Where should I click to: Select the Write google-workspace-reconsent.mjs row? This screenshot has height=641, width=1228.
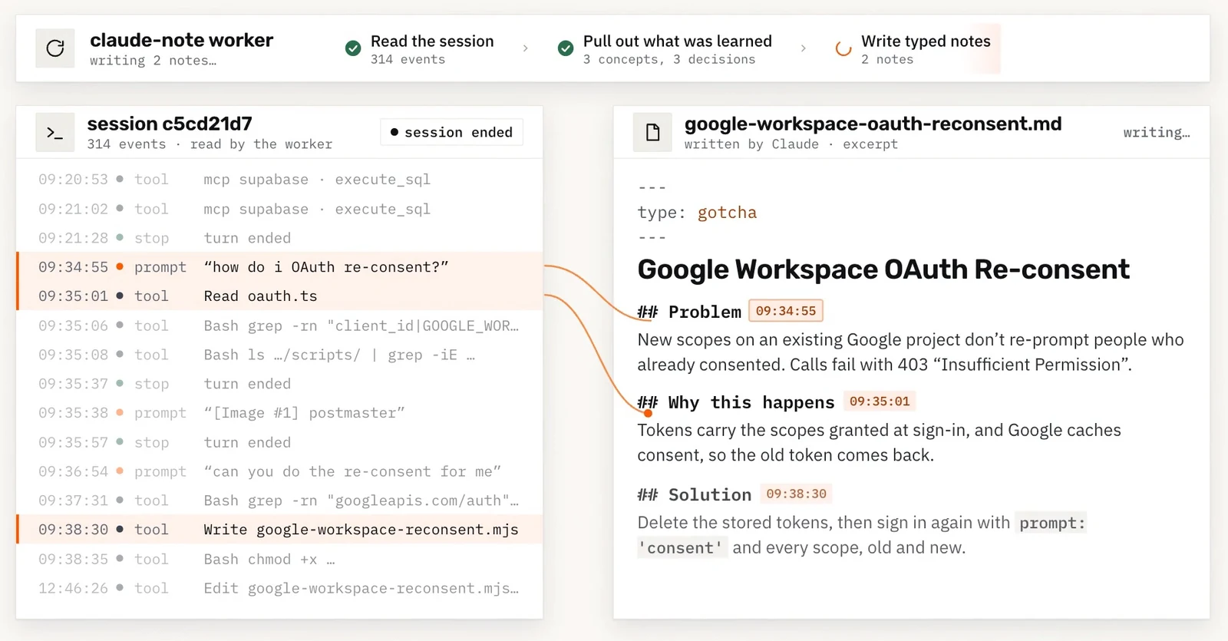[279, 530]
